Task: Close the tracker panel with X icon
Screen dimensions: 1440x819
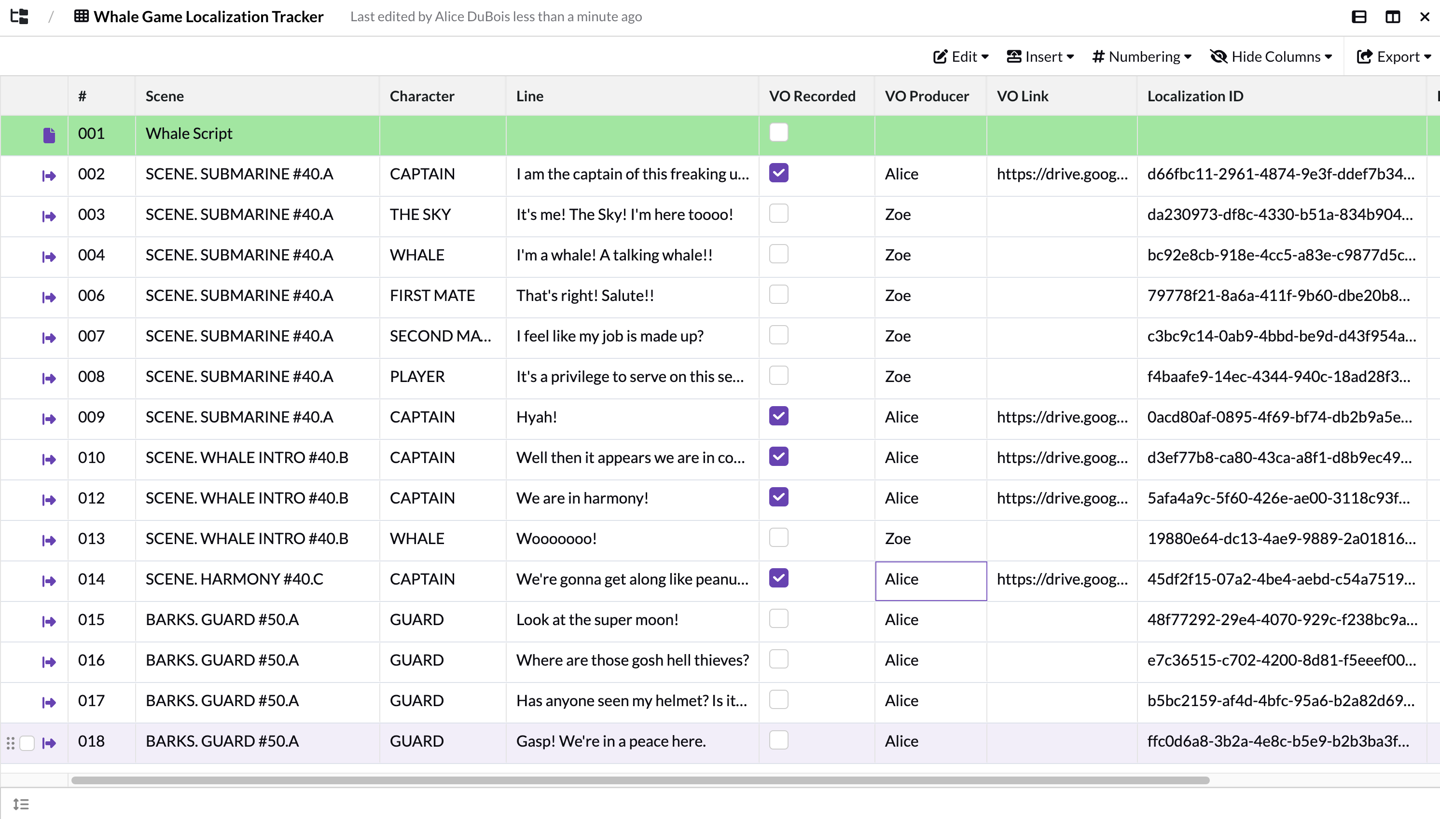Action: click(1425, 17)
